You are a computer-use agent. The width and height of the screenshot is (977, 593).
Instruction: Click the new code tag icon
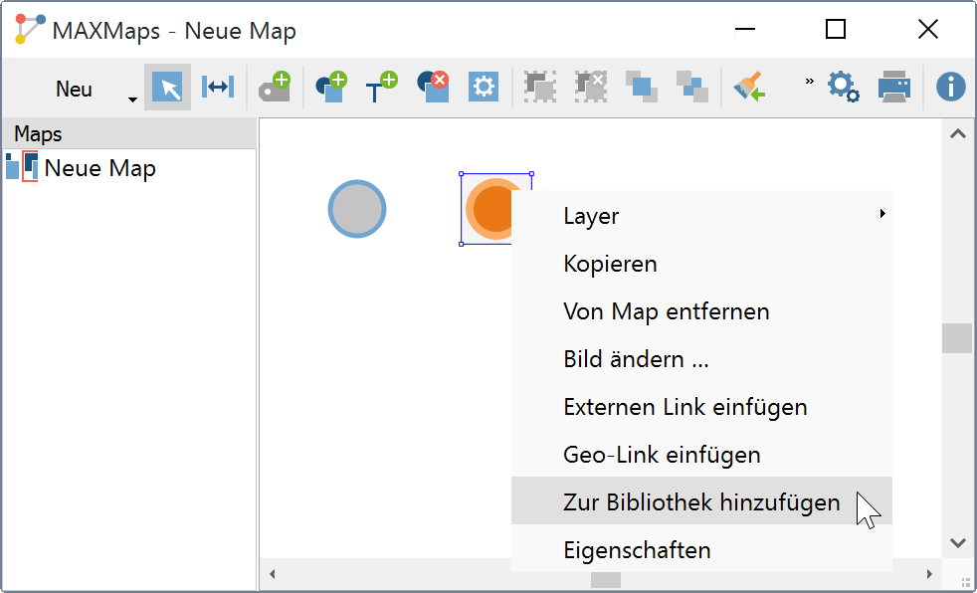coord(275,88)
